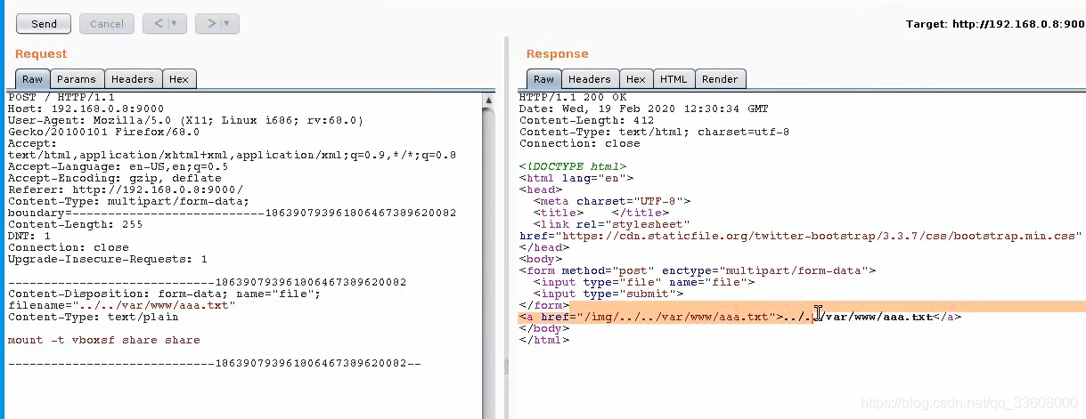The height and width of the screenshot is (419, 1086).
Task: Click the 'Content-Length: 412' response header
Action: (x=587, y=120)
